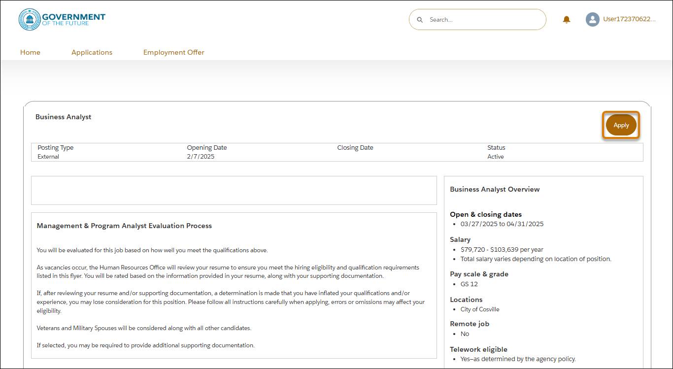Select the 2/7/2025 opening date
This screenshot has width=673, height=369.
click(201, 157)
